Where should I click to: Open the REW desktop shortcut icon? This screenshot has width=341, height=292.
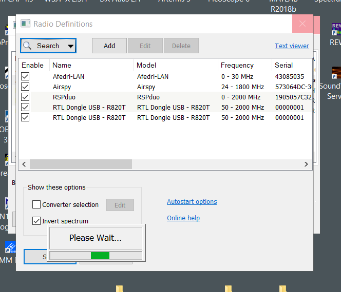[x=336, y=30]
